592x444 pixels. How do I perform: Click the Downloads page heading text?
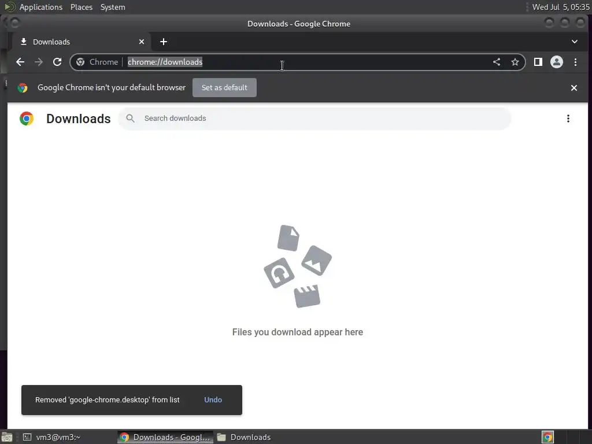(79, 119)
